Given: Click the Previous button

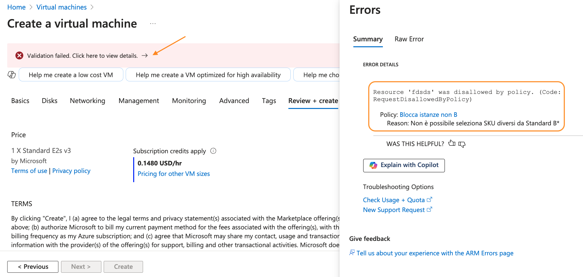Looking at the screenshot, I should coord(33,266).
